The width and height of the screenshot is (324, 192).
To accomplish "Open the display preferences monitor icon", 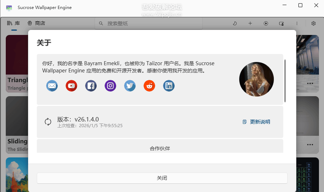I will [x=281, y=23].
